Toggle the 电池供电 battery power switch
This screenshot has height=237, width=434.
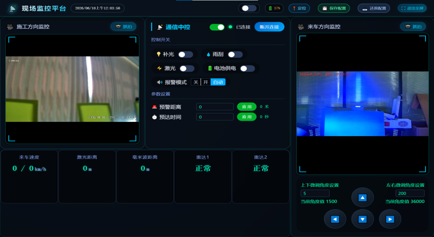coord(247,68)
